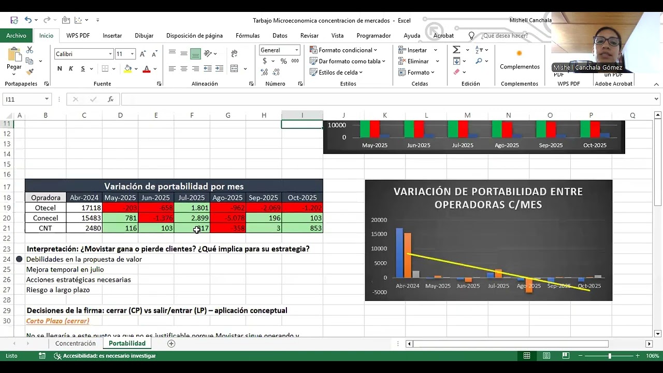Click the Insert function fx icon
The height and width of the screenshot is (373, 663).
tap(110, 99)
